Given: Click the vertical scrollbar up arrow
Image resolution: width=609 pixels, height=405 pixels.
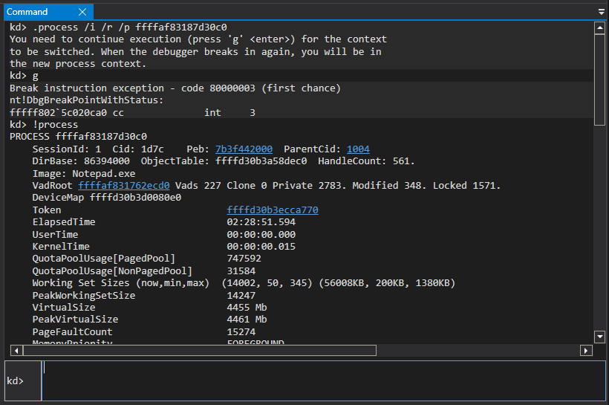Looking at the screenshot, I should click(x=599, y=28).
